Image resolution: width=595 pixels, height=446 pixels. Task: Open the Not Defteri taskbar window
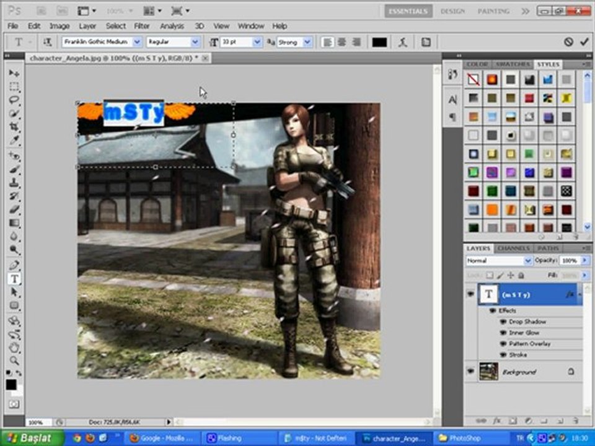(315, 438)
